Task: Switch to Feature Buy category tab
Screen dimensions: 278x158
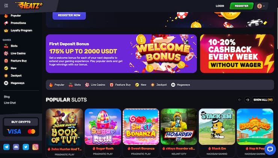Action: click(120, 85)
